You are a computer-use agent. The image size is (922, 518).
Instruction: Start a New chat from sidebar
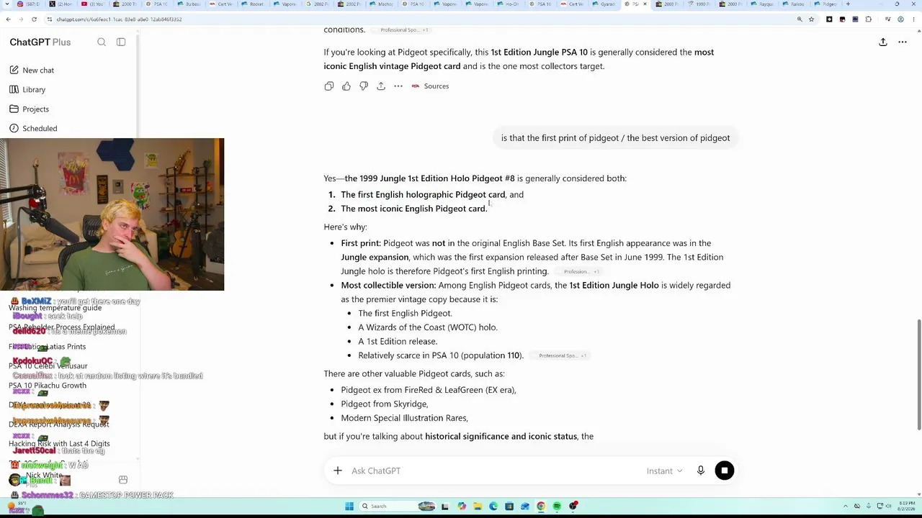pos(38,71)
